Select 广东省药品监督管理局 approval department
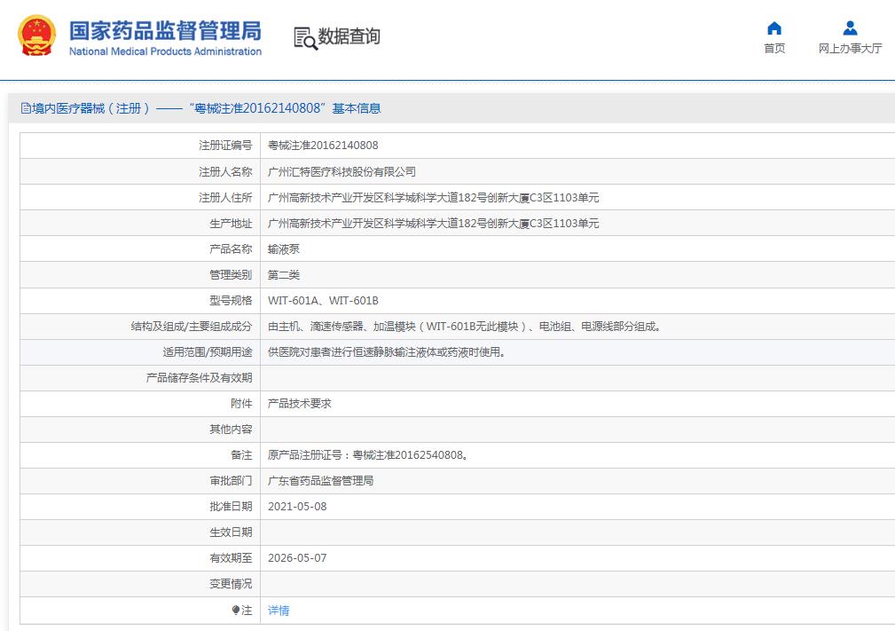 pyautogui.click(x=321, y=481)
